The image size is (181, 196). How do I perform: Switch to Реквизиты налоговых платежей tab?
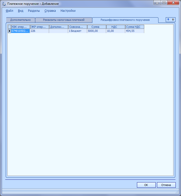click(x=64, y=20)
